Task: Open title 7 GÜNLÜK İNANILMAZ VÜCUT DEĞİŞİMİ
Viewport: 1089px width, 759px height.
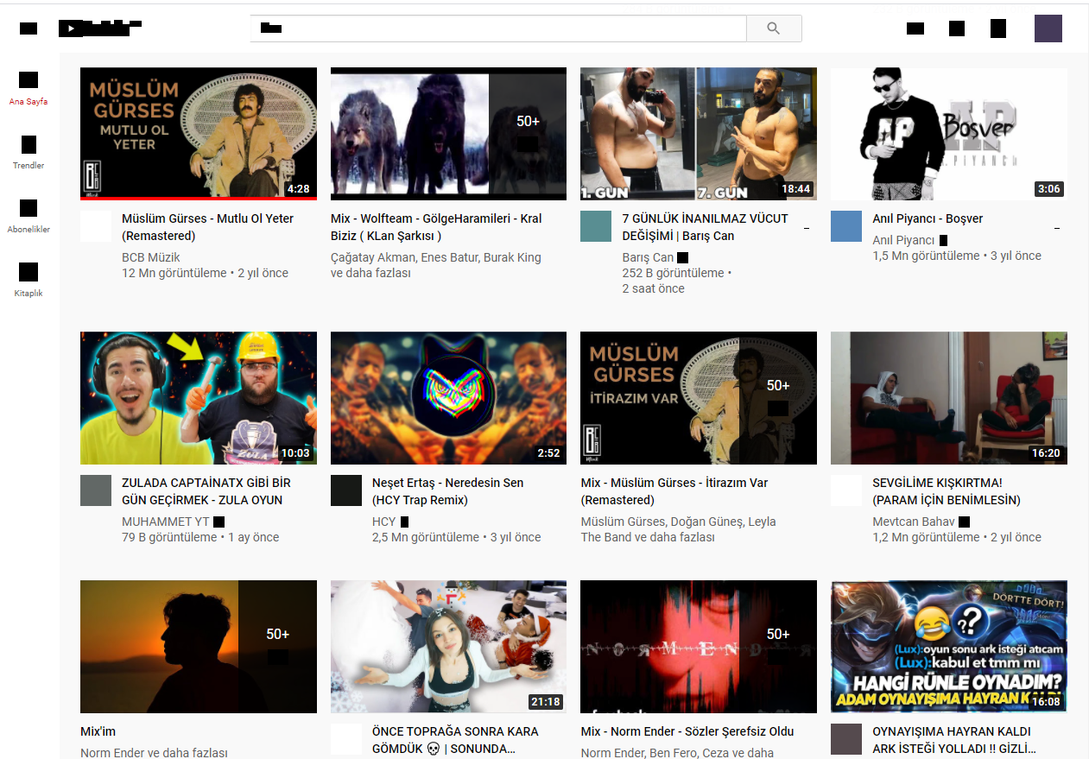Action: [705, 227]
